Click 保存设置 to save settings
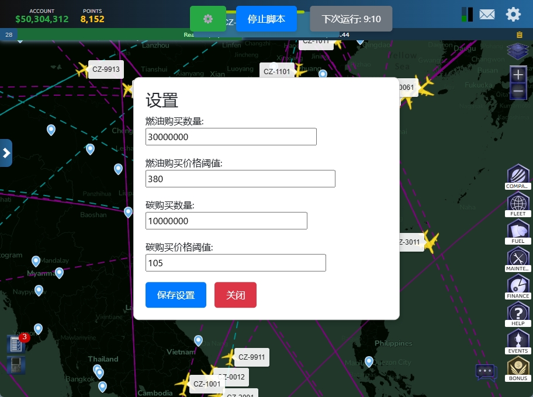This screenshot has height=397, width=533. point(176,295)
